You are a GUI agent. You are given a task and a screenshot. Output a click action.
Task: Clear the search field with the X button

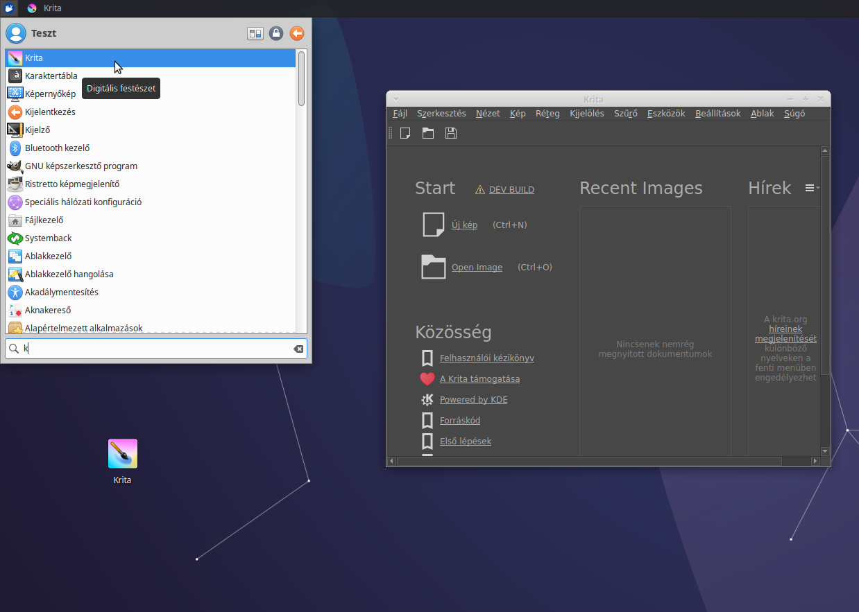pyautogui.click(x=298, y=349)
